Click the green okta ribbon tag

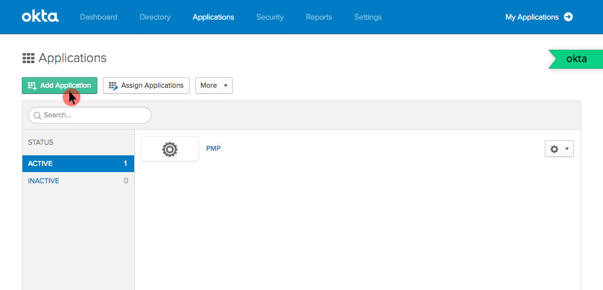(575, 59)
